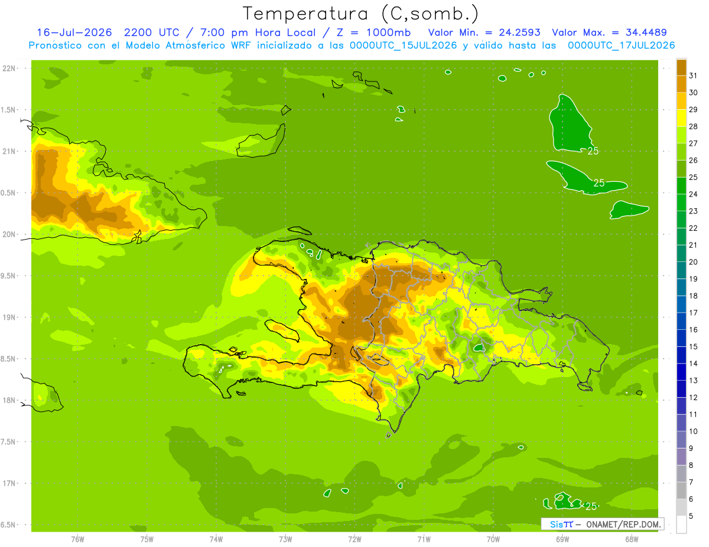Click the "76W" longitude label
The height and width of the screenshot is (547, 709).
pyautogui.click(x=77, y=539)
